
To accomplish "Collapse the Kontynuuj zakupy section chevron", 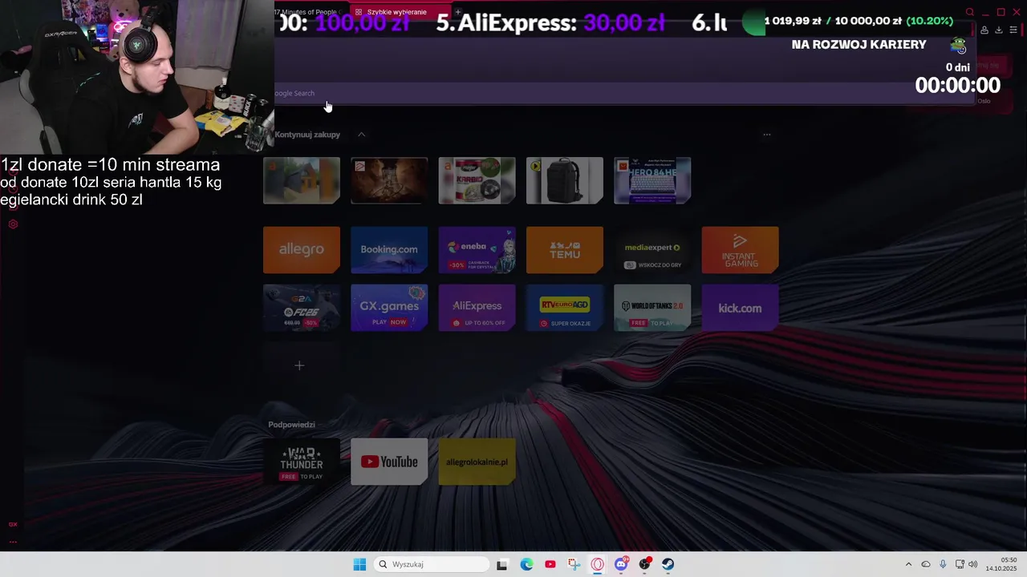I will [x=361, y=135].
